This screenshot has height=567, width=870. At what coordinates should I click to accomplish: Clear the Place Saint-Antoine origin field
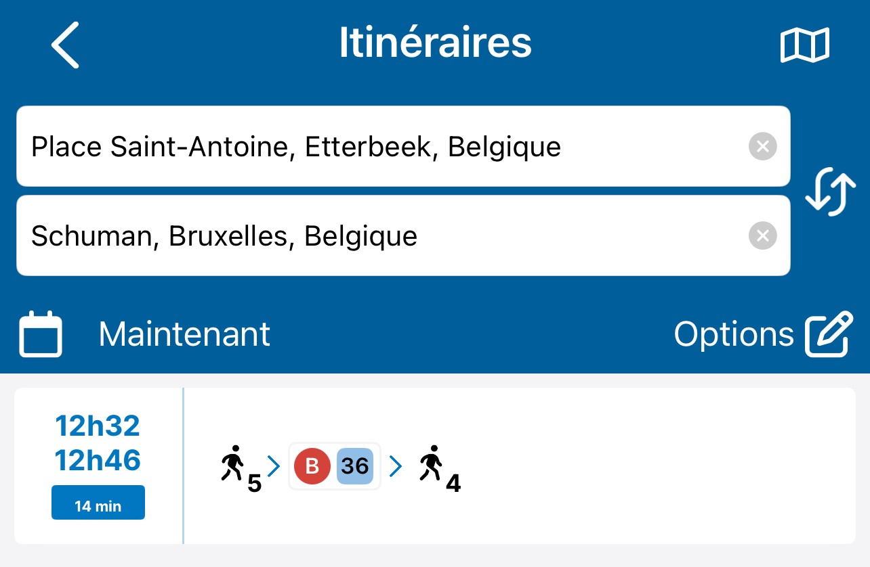[762, 146]
